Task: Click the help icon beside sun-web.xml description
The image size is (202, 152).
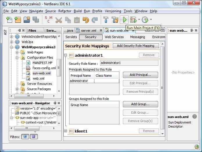Action: [x=194, y=117]
